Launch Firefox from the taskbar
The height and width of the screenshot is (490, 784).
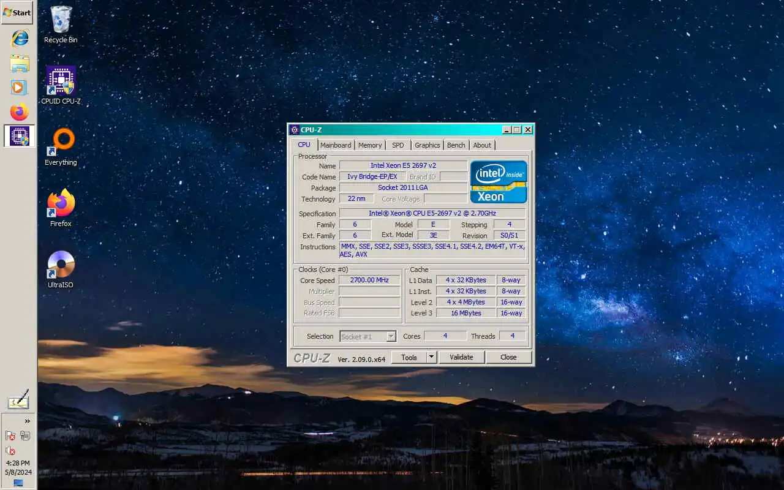click(x=20, y=113)
